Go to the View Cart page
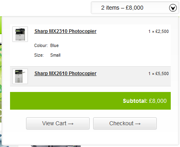This screenshot has height=147, width=180. (x=58, y=123)
